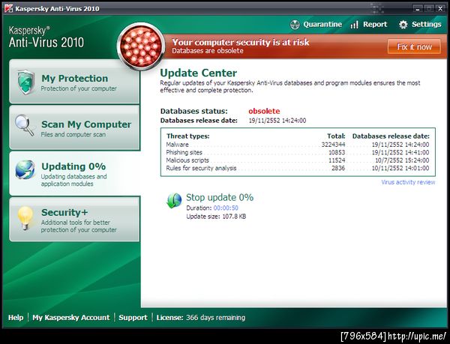Viewport: 450px width, 344px height.
Task: Click the Support link in footer
Action: click(133, 317)
